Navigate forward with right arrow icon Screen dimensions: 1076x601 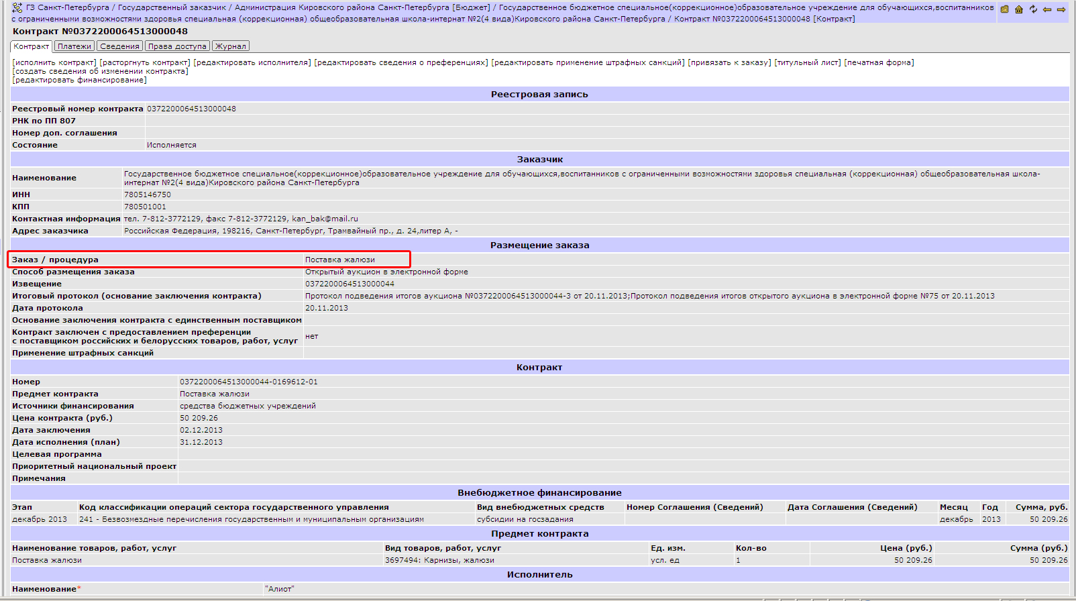(1061, 9)
